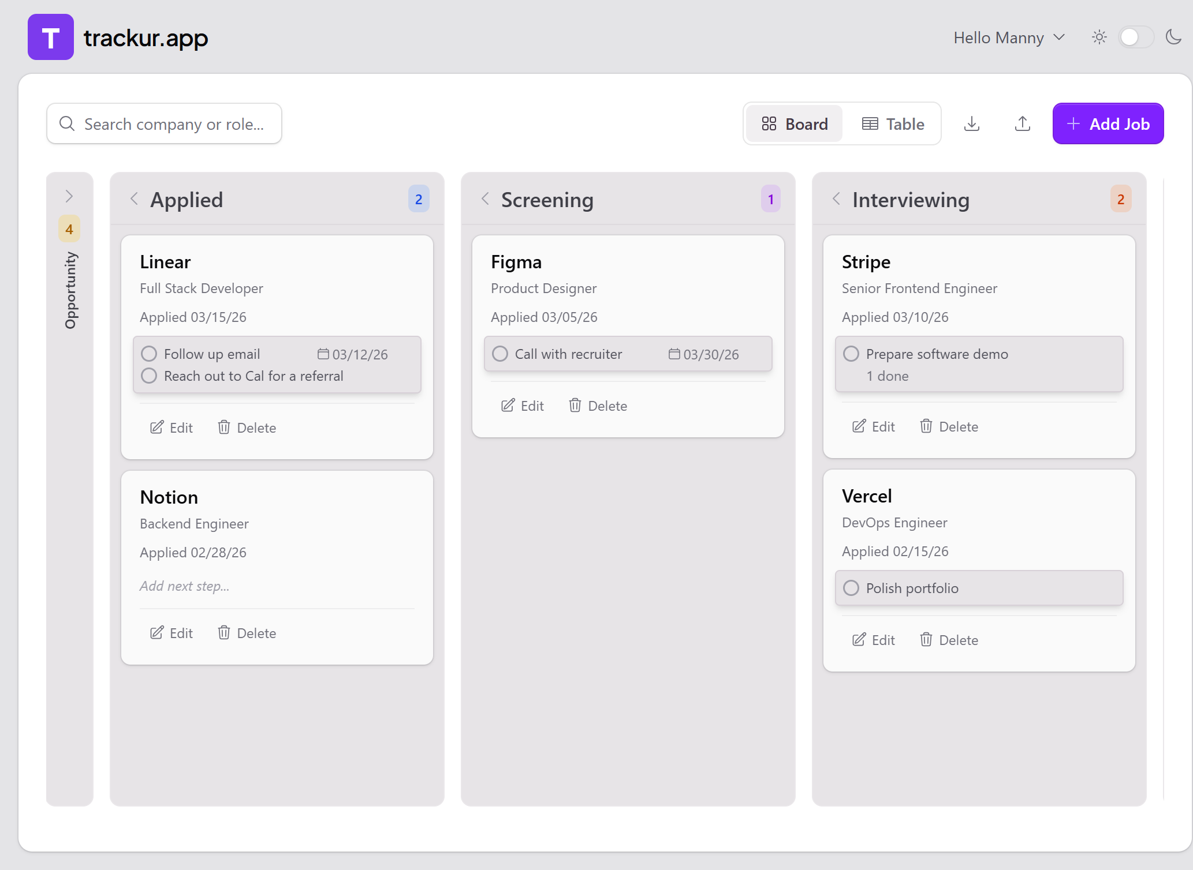Check the Polish portfolio task on Vercel card

pyautogui.click(x=851, y=587)
